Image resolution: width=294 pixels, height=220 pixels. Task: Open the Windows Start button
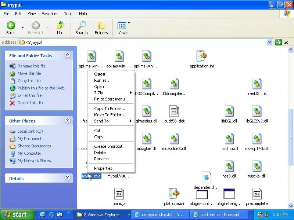[17, 214]
